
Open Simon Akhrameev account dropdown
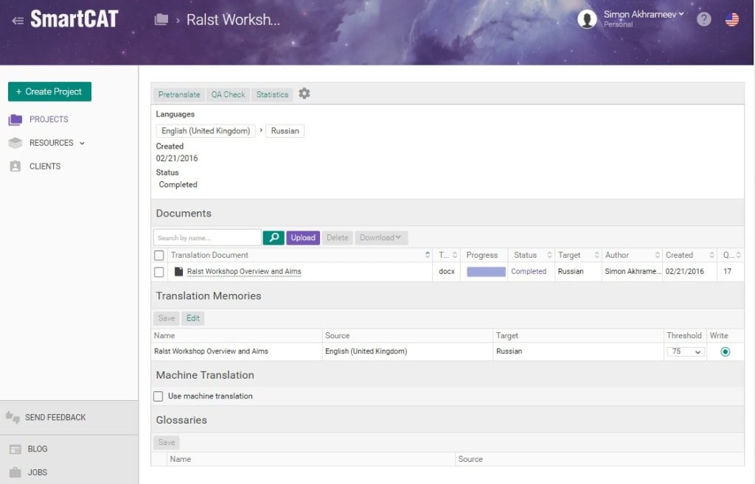644,15
